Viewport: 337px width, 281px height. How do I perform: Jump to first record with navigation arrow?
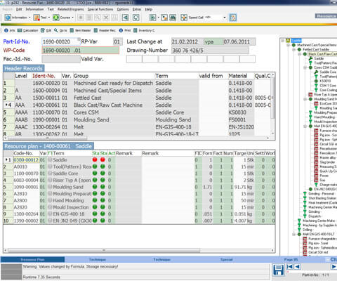click(290, 267)
